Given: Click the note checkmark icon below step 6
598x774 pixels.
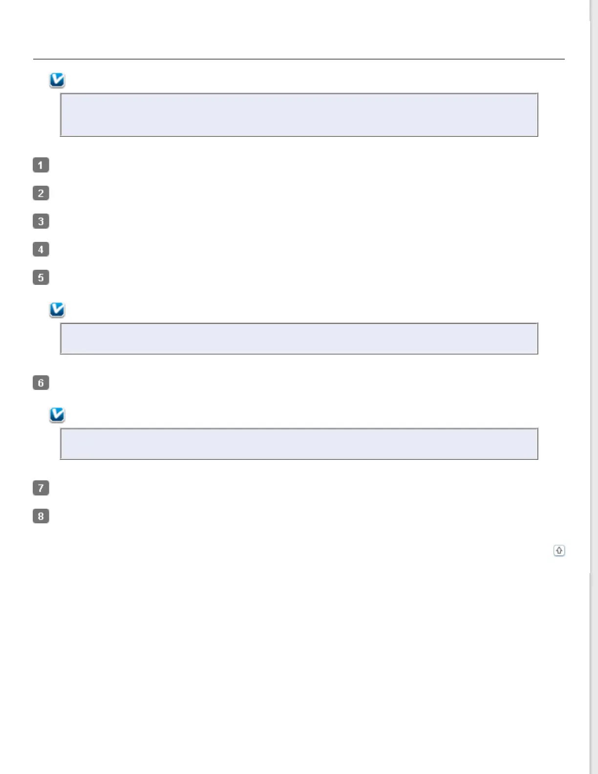Looking at the screenshot, I should (x=57, y=415).
